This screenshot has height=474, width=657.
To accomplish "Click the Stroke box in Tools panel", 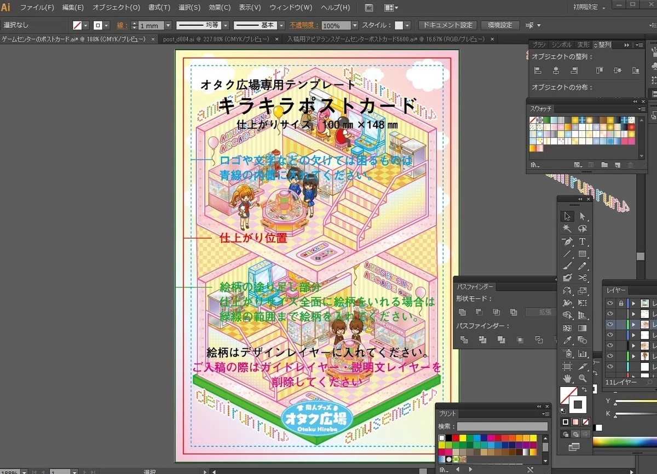I will click(x=578, y=406).
